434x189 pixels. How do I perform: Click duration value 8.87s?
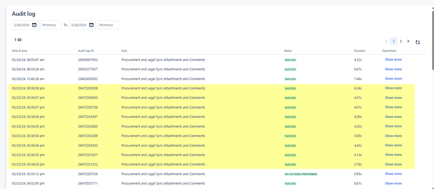(x=358, y=69)
